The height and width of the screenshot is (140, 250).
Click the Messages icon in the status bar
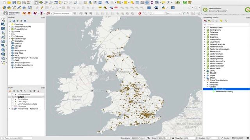pyautogui.click(x=248, y=138)
